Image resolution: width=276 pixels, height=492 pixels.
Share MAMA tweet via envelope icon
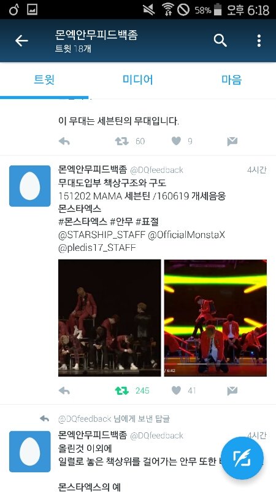232,391
